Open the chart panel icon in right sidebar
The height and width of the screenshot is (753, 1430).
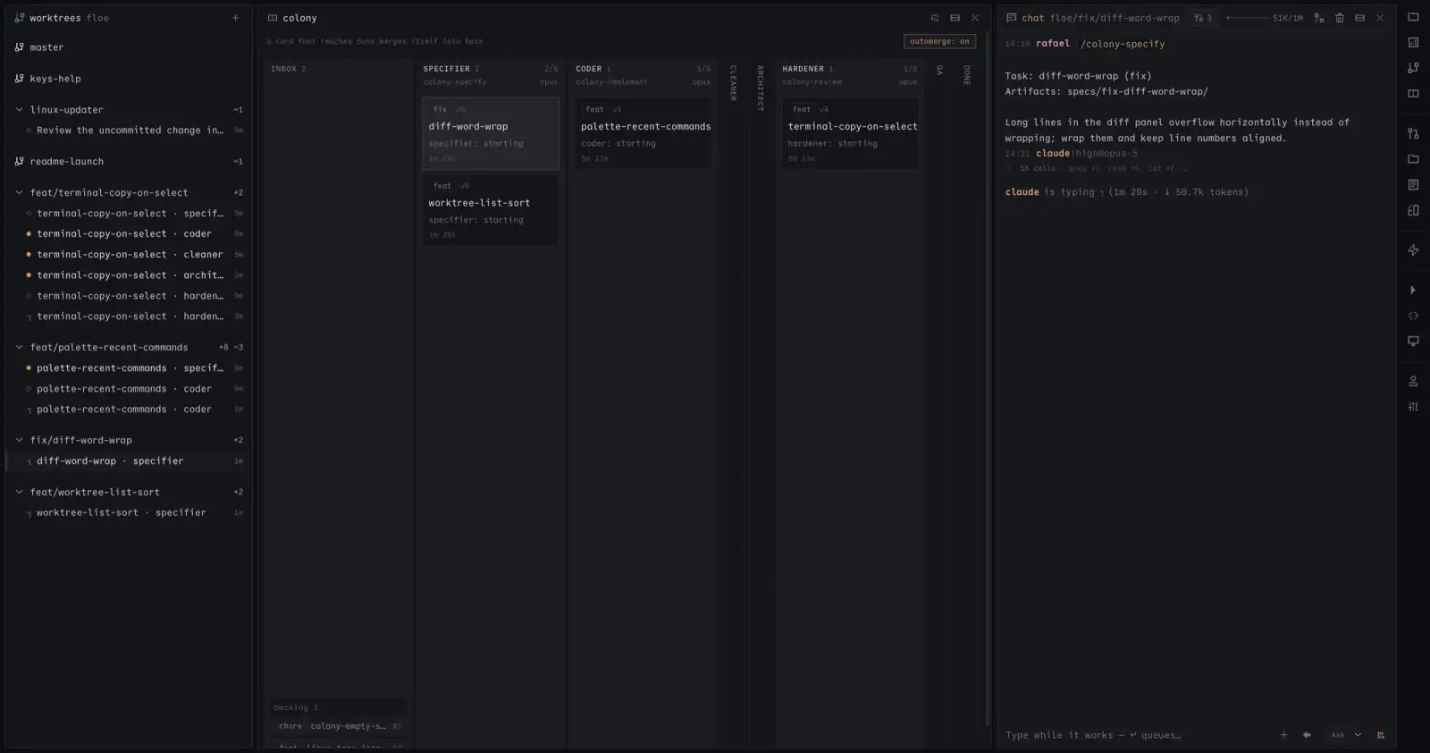click(x=1413, y=42)
